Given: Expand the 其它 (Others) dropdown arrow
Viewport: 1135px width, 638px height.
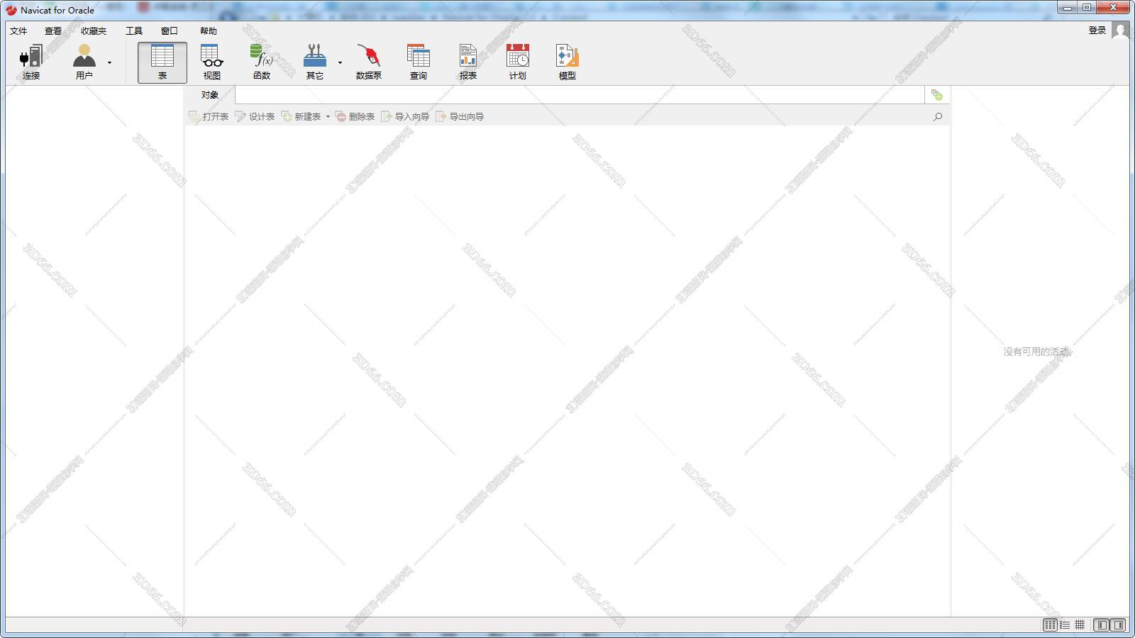Looking at the screenshot, I should (x=340, y=62).
